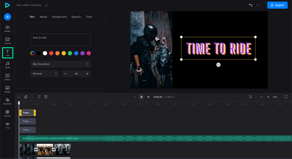
Task: Select the Text tool in sidebar
Action: [x=7, y=53]
